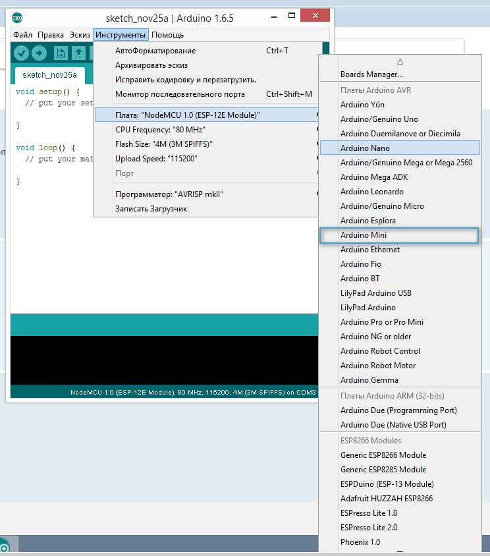Open Boards Manager...

(x=400, y=74)
